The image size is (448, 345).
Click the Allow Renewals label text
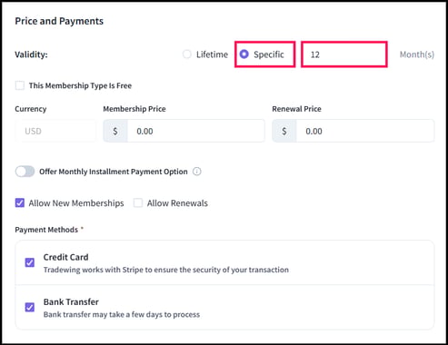(177, 203)
